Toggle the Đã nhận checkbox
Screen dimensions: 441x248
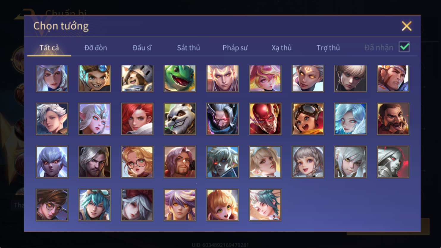pos(404,47)
